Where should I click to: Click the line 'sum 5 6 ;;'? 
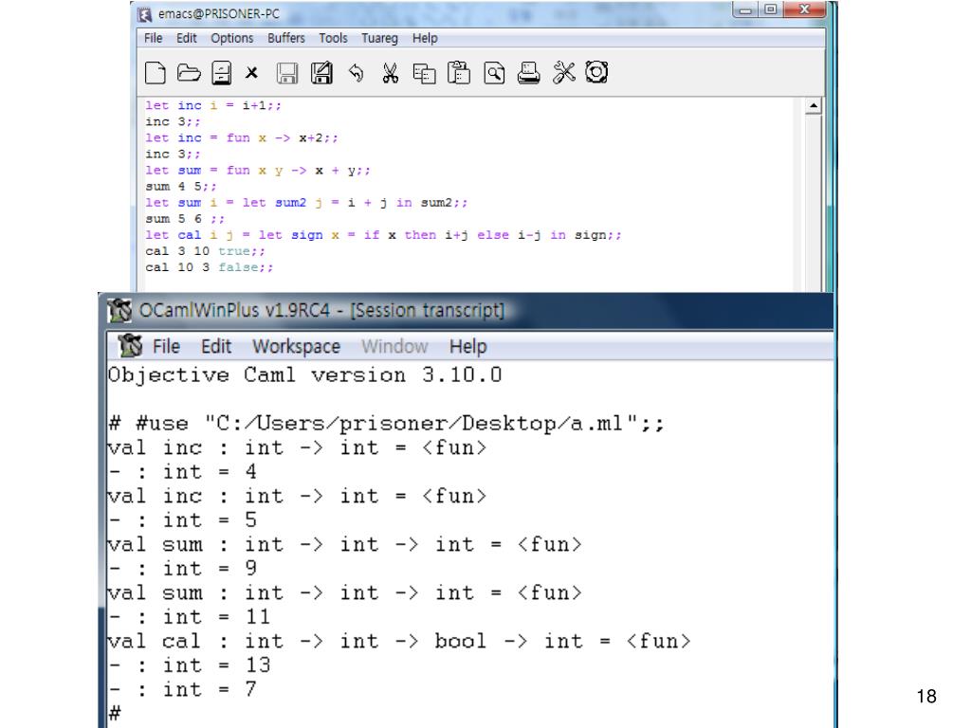click(x=185, y=219)
